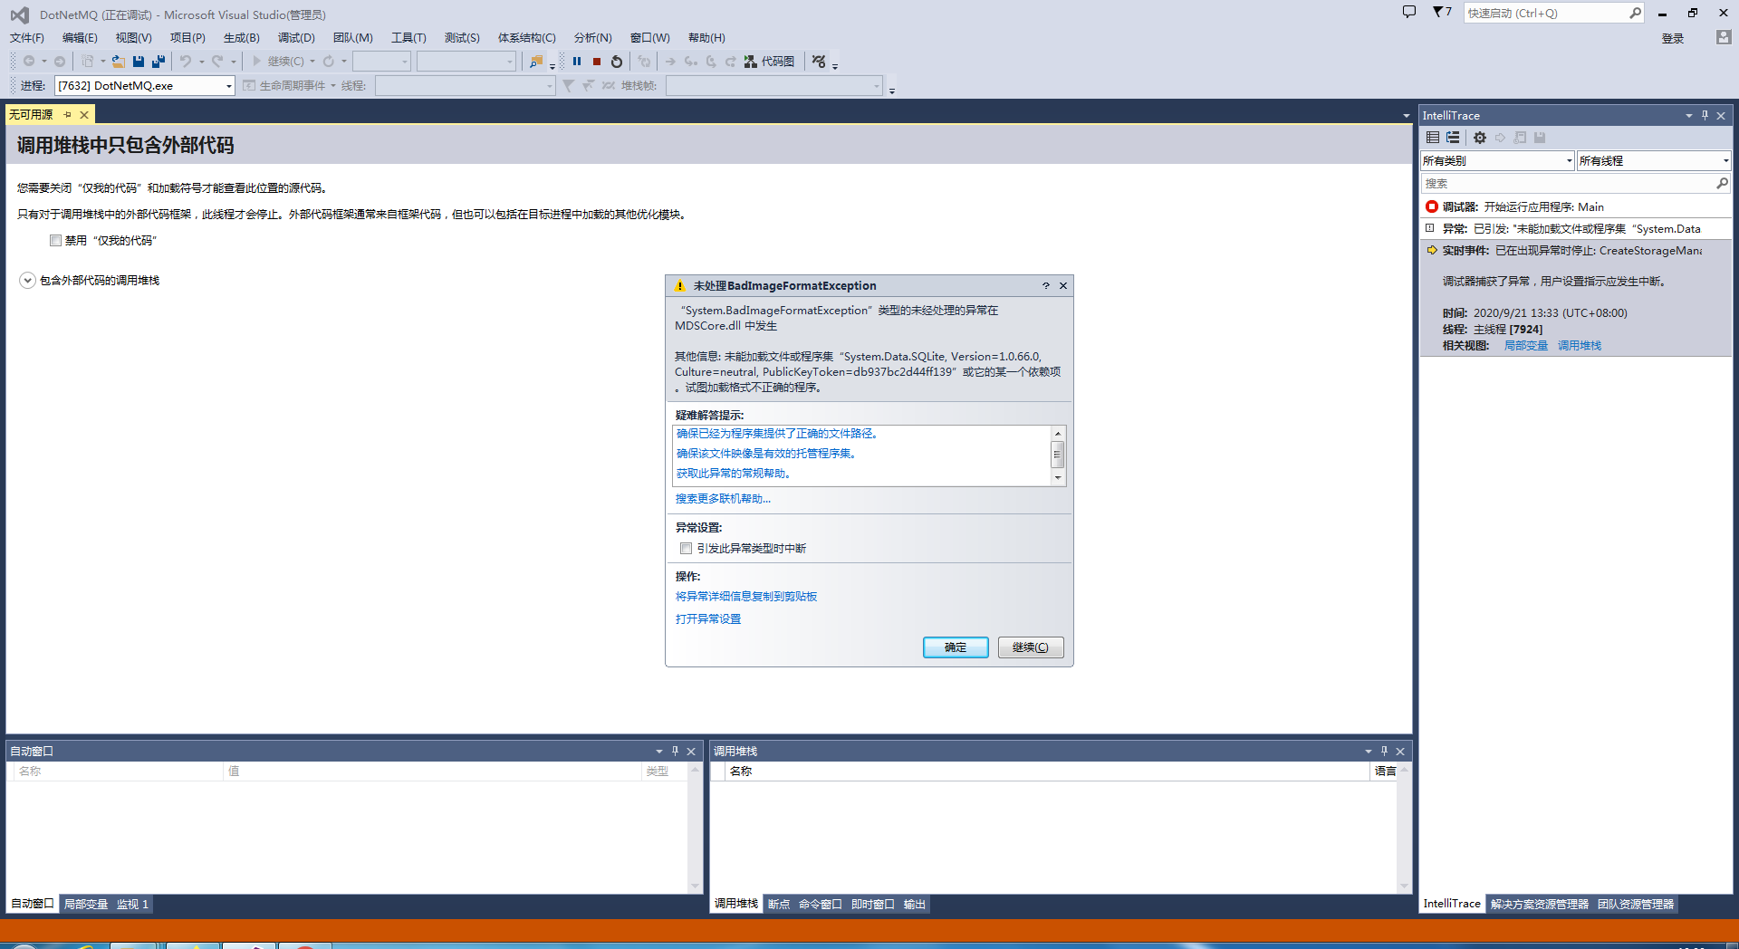The width and height of the screenshot is (1739, 949).
Task: Switch to the 局部变量 tab
Action: tap(86, 904)
